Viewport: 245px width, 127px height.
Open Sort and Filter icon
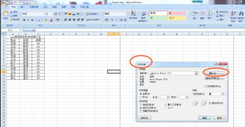click(x=234, y=14)
